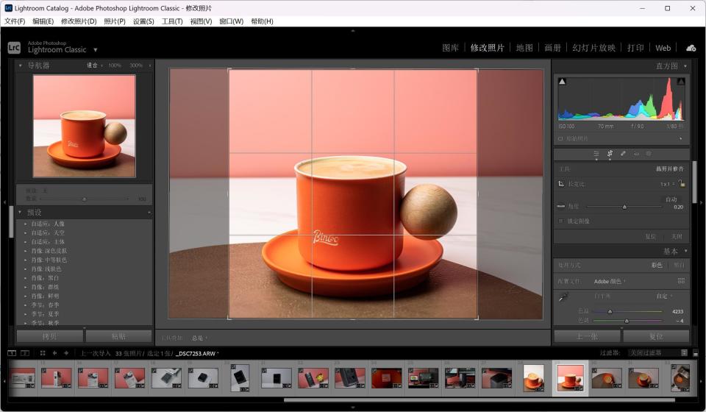Open the 编辑(E) menu
Image resolution: width=706 pixels, height=412 pixels.
43,21
